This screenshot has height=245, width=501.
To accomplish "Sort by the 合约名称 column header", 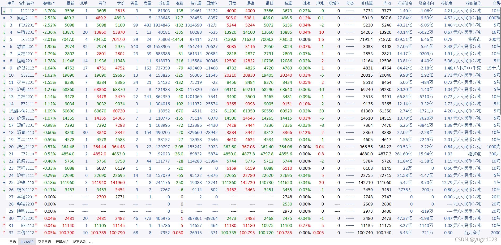I will tap(27, 3).
